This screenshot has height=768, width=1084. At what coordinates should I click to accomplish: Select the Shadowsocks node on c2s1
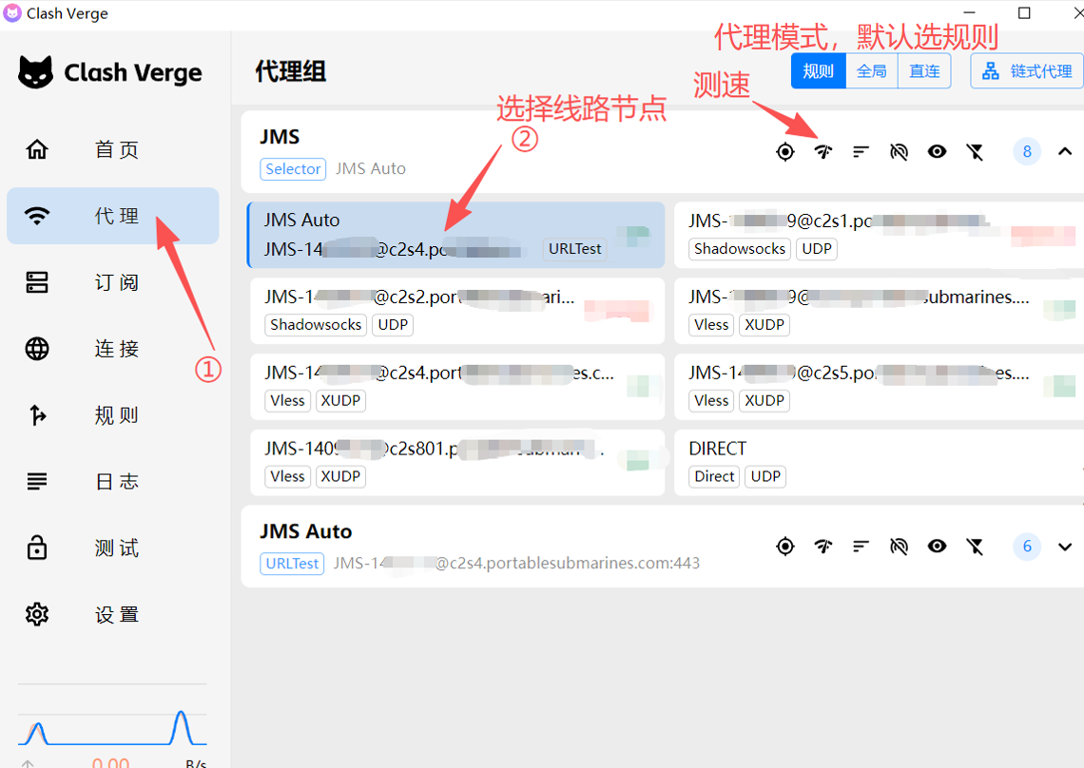point(879,235)
